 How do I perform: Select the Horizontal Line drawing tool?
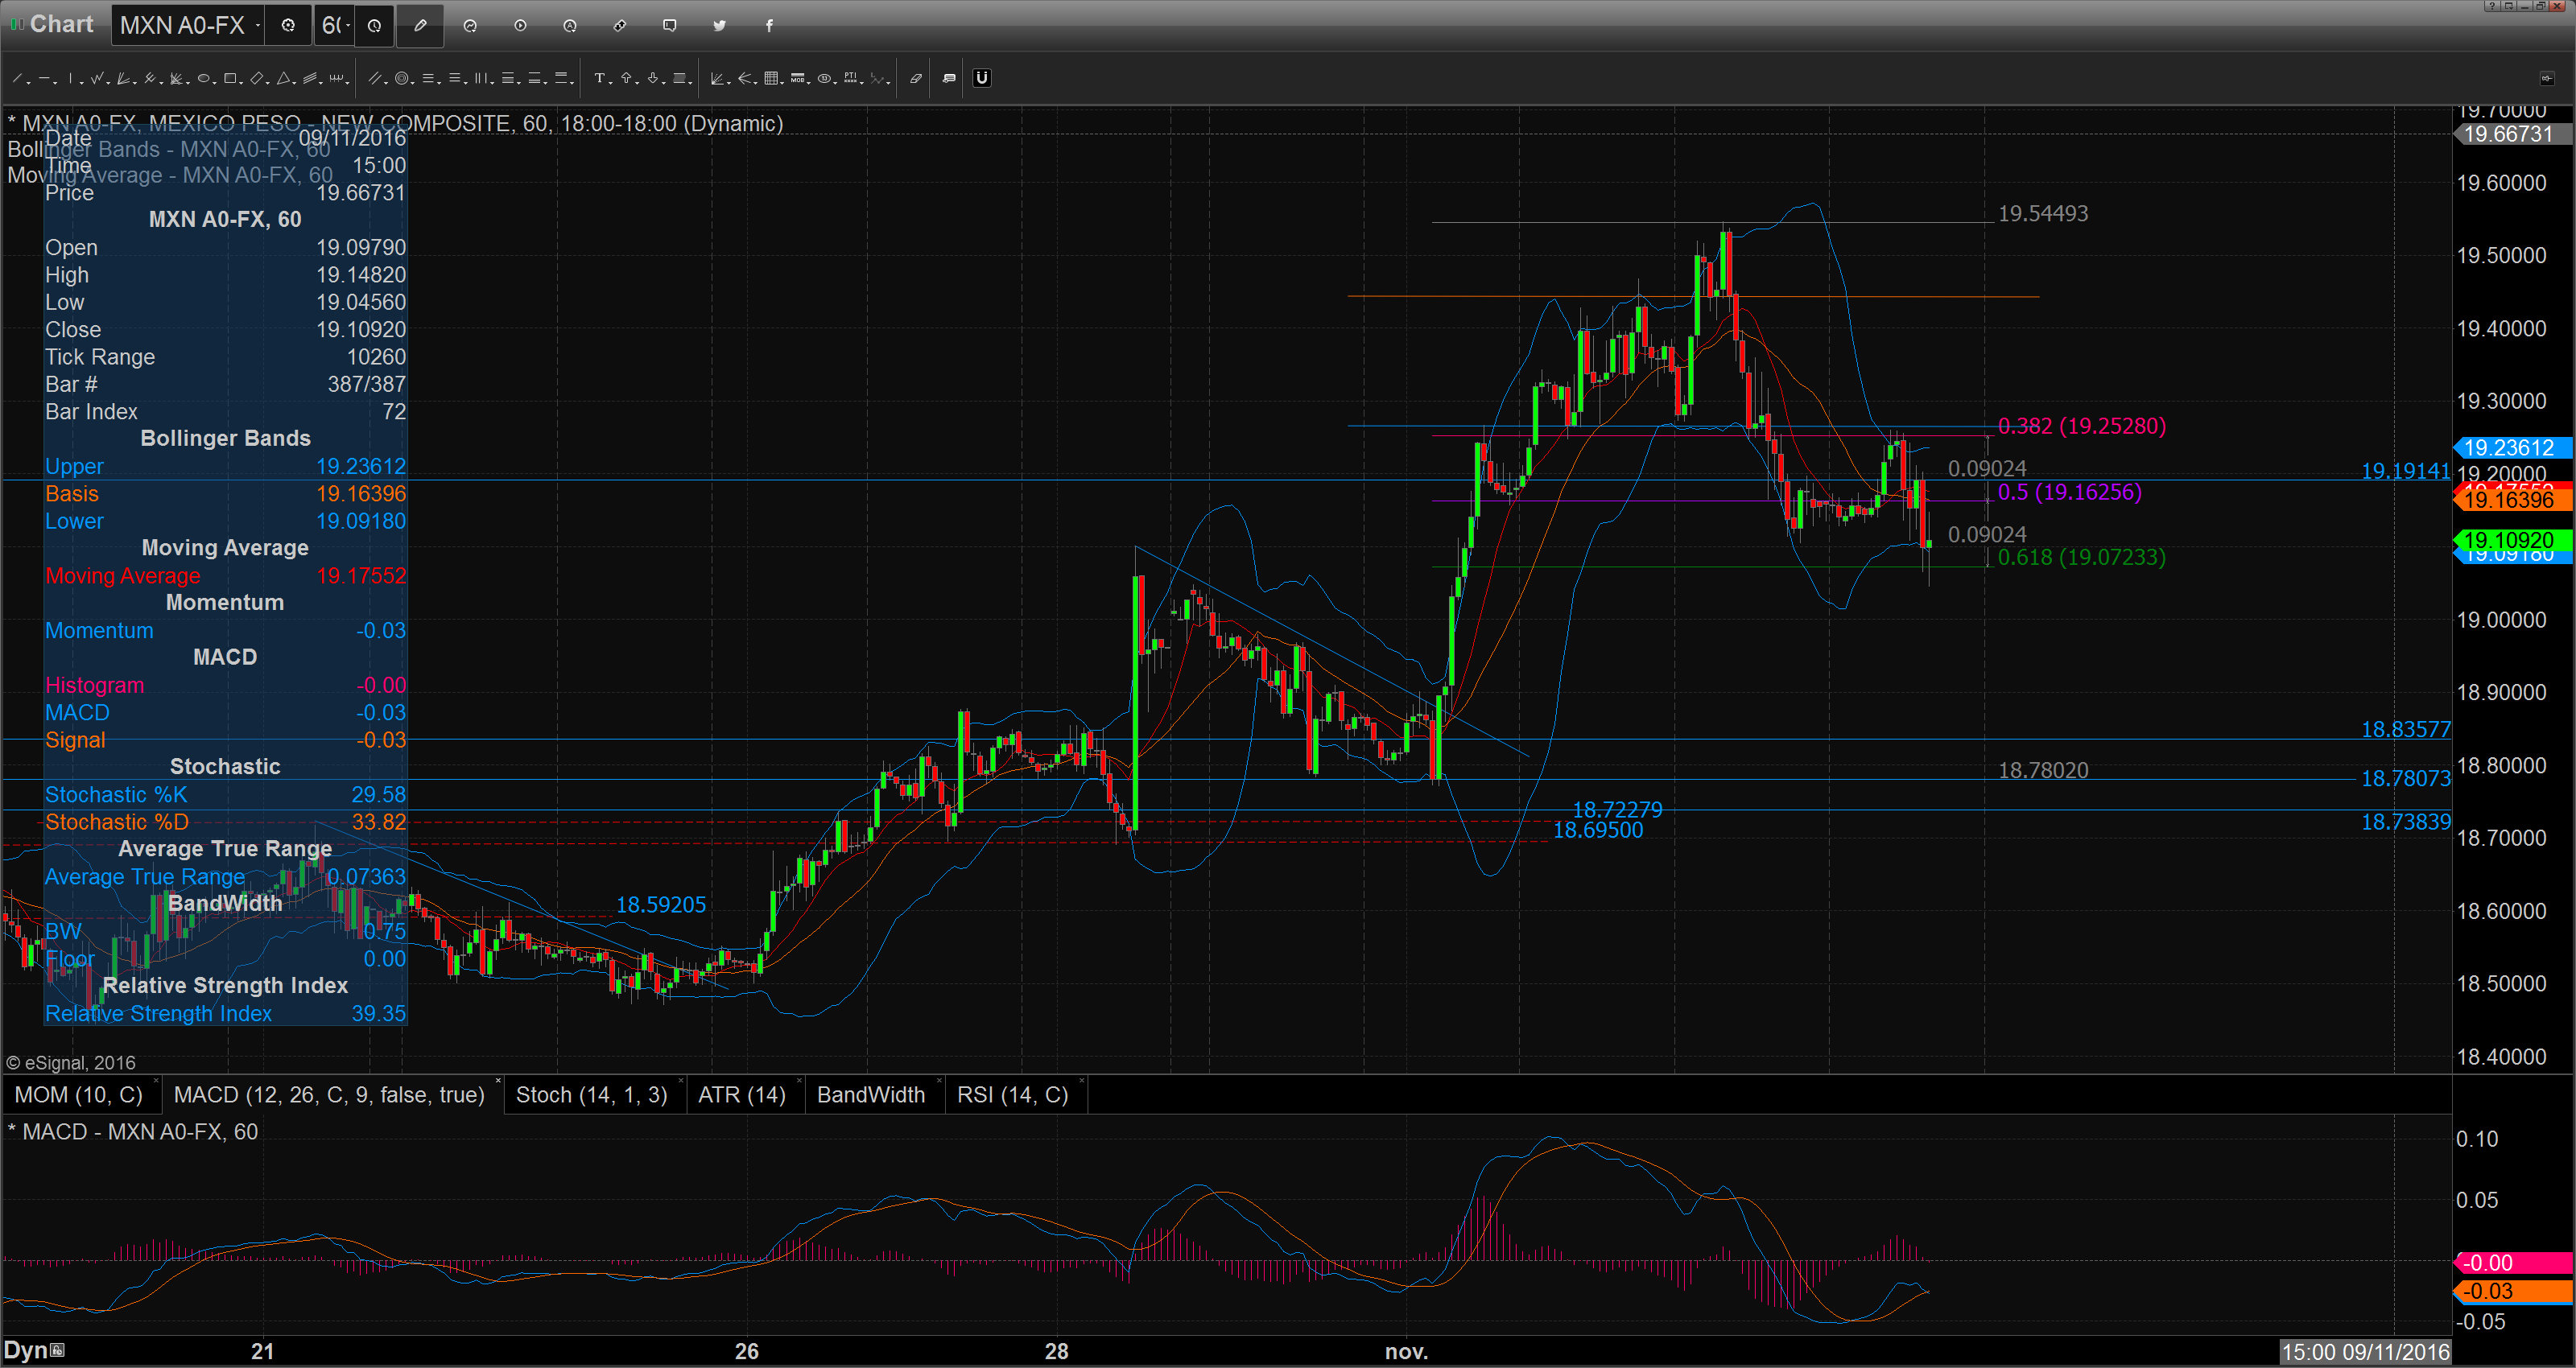tap(44, 78)
